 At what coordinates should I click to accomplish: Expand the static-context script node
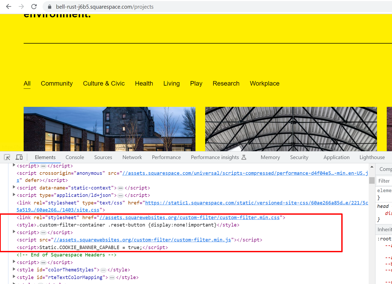pos(14,187)
